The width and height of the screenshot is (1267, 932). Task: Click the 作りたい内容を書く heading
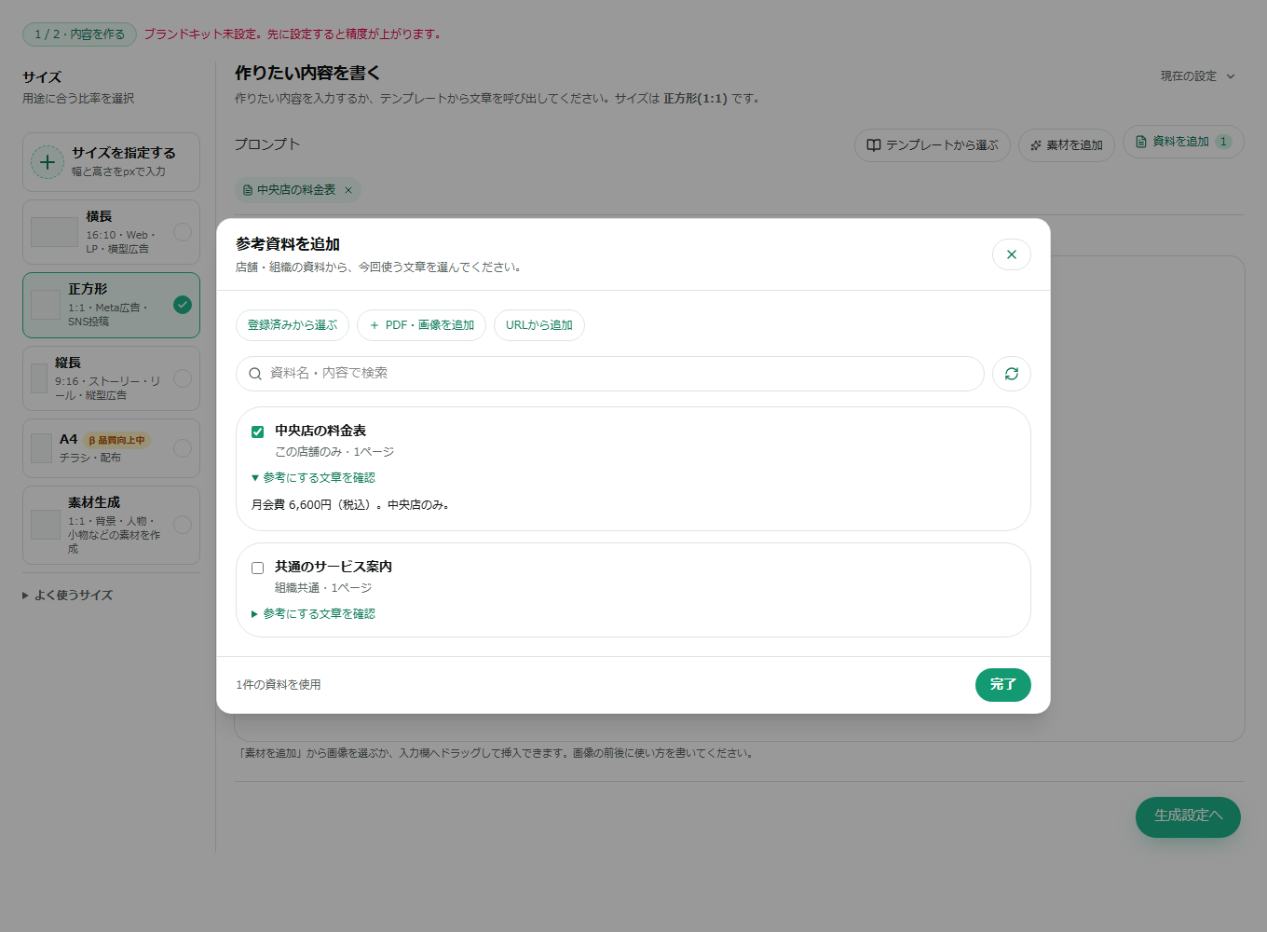(307, 73)
